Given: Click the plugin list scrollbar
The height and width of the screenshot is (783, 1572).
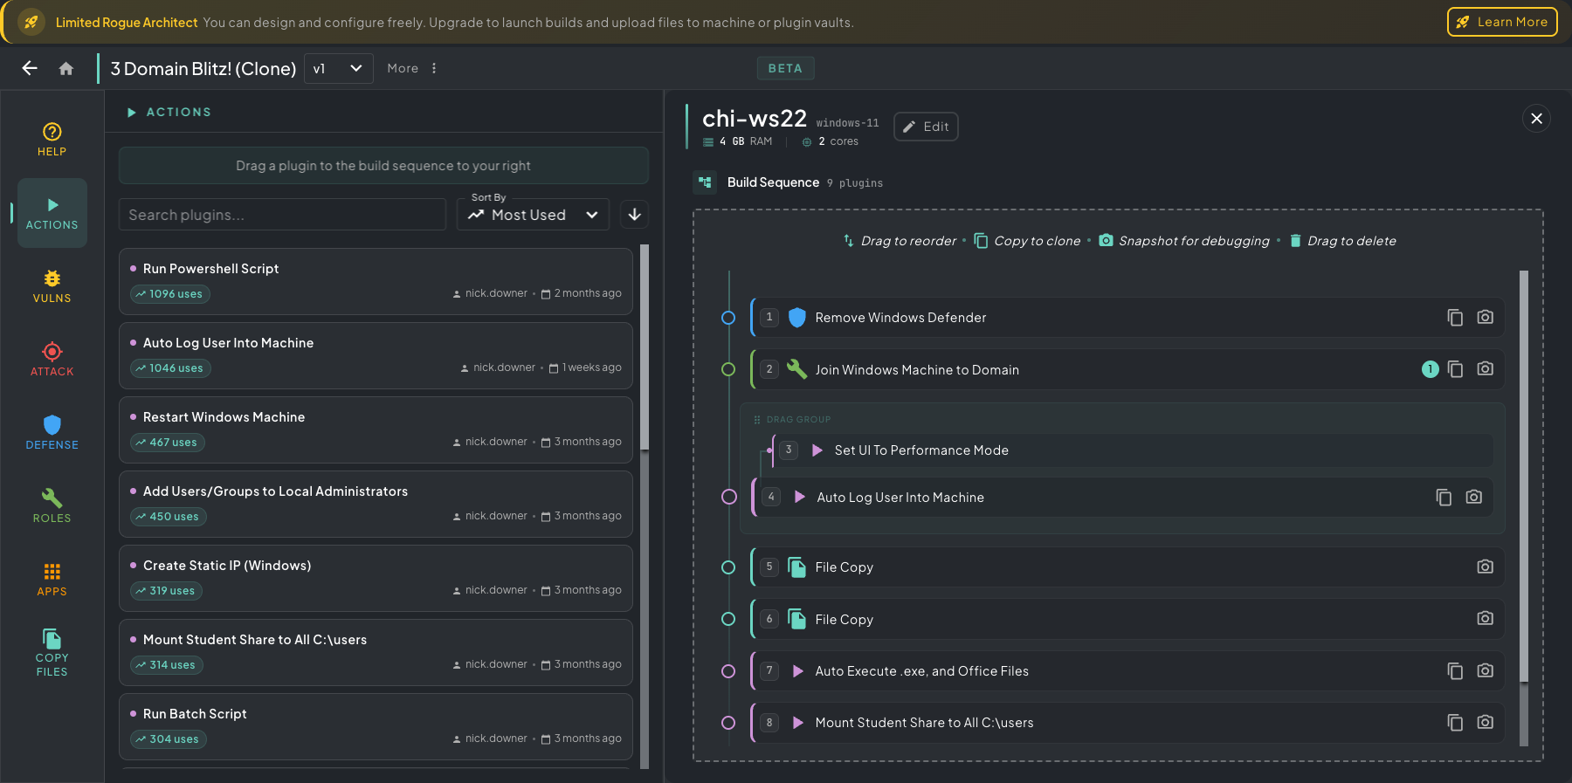Looking at the screenshot, I should [645, 347].
